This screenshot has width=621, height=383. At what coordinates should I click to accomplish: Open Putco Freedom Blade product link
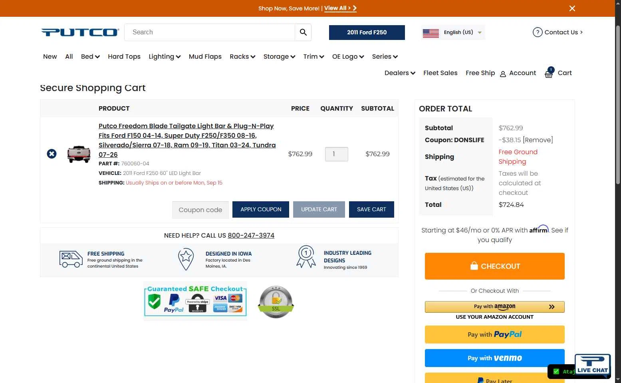tap(187, 140)
